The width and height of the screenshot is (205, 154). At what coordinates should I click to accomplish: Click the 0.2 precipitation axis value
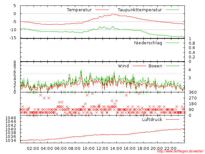tap(192, 57)
